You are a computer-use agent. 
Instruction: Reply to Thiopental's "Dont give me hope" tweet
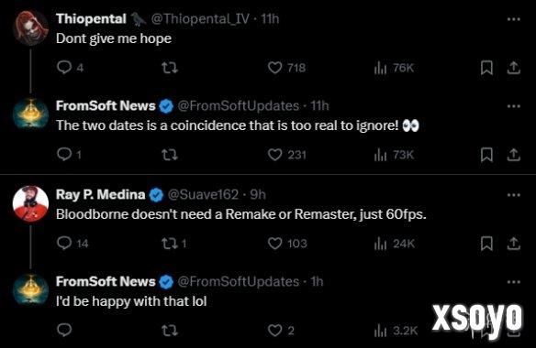64,68
